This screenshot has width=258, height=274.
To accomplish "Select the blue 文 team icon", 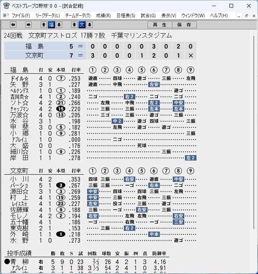I will pos(82,24).
